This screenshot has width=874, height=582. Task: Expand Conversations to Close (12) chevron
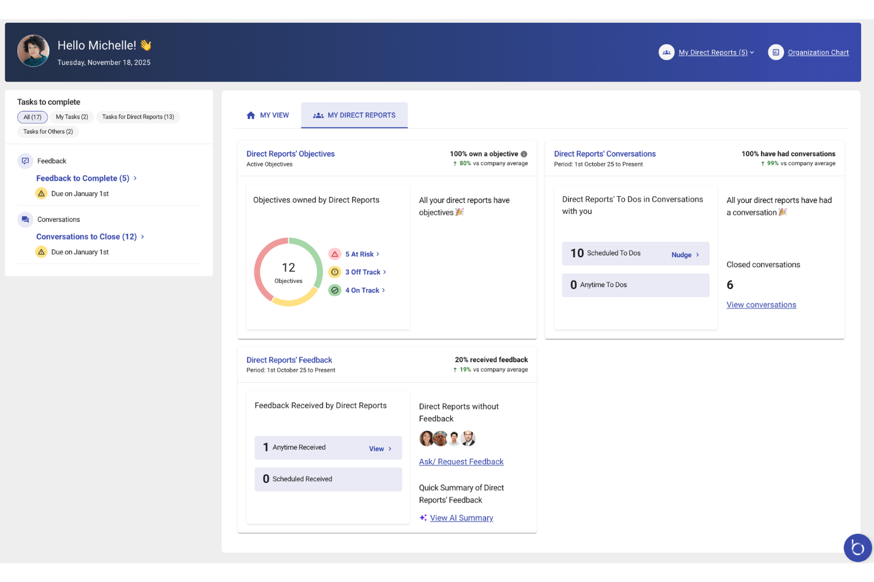coord(142,236)
